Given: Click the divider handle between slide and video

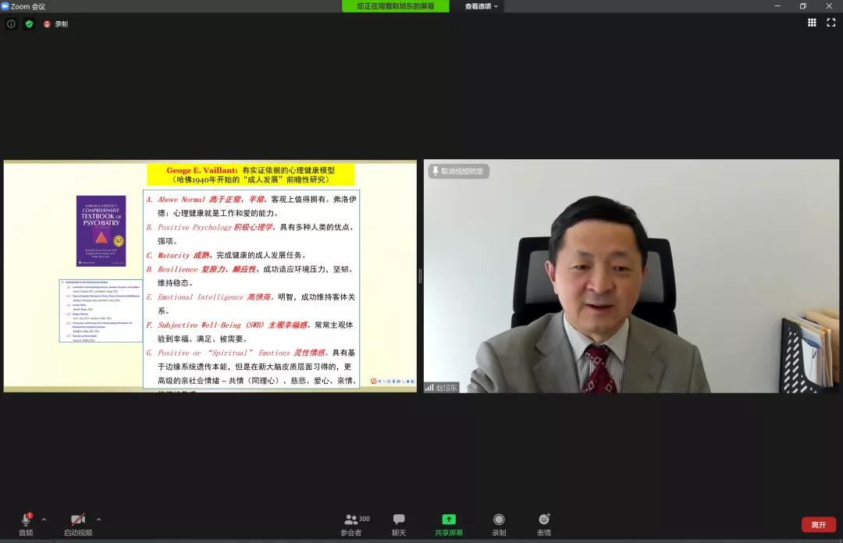Looking at the screenshot, I should point(420,275).
